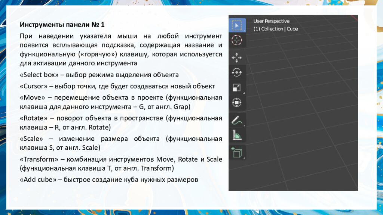The width and height of the screenshot is (383, 215).
Task: Pick the Rotate tool in toolbar
Action: coord(237,72)
